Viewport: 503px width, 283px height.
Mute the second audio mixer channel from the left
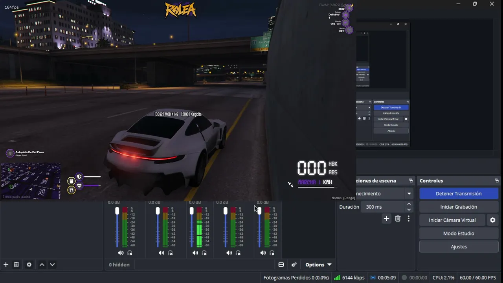[161, 253]
